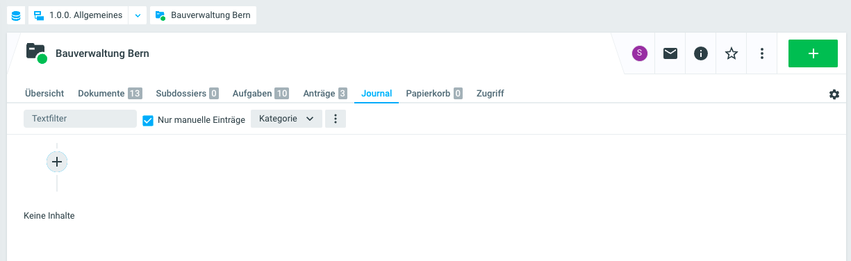The image size is (851, 261).
Task: Go to the Papierkorb tab
Action: [x=434, y=93]
